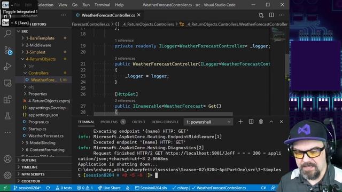Click errors and warnings count in status bar
The image size is (342, 192).
[85, 188]
